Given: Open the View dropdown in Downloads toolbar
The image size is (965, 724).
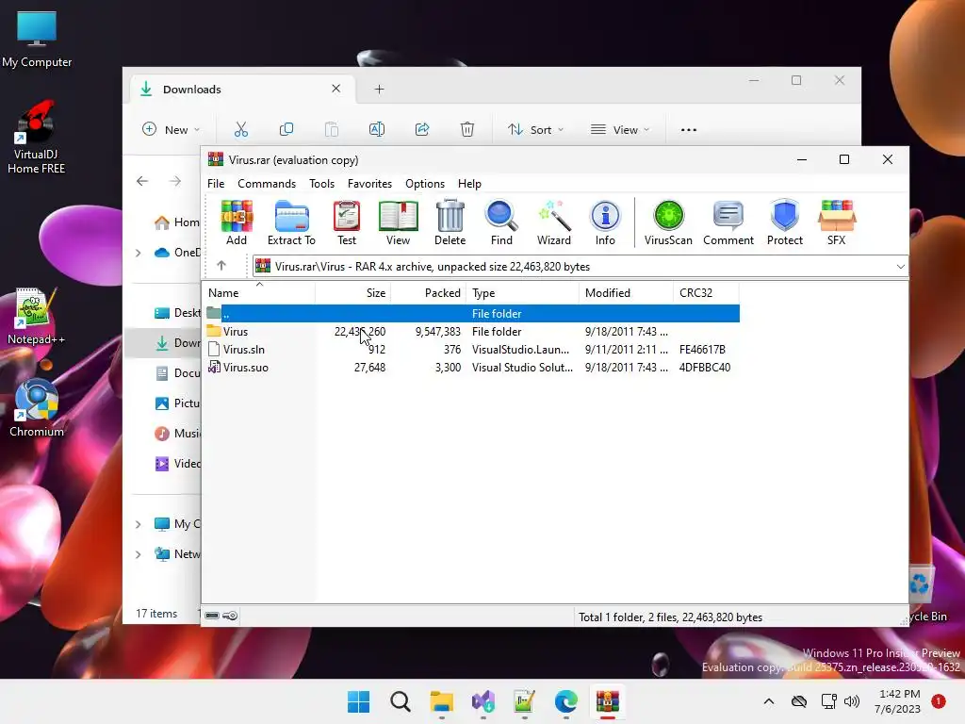Looking at the screenshot, I should [x=620, y=129].
